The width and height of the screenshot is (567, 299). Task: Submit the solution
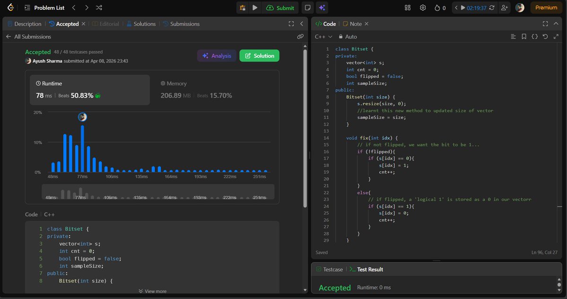point(280,8)
